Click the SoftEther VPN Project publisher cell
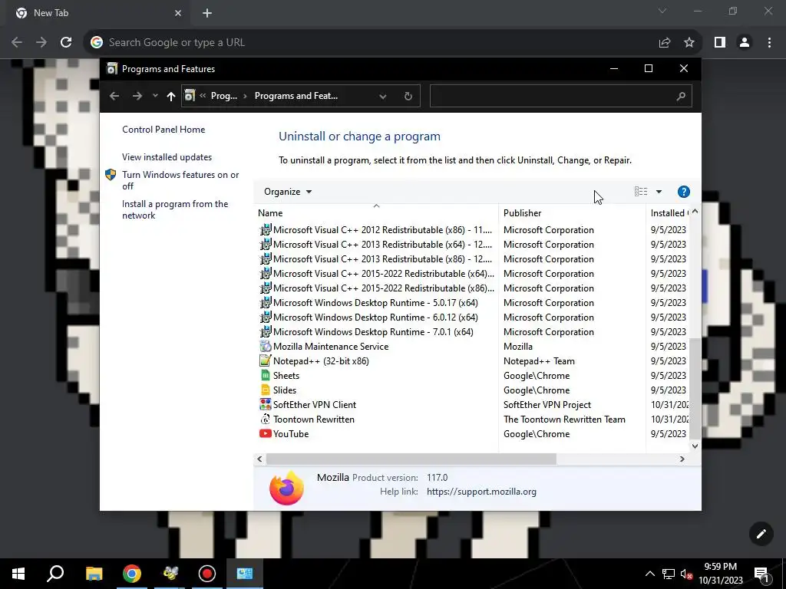 [x=547, y=405]
